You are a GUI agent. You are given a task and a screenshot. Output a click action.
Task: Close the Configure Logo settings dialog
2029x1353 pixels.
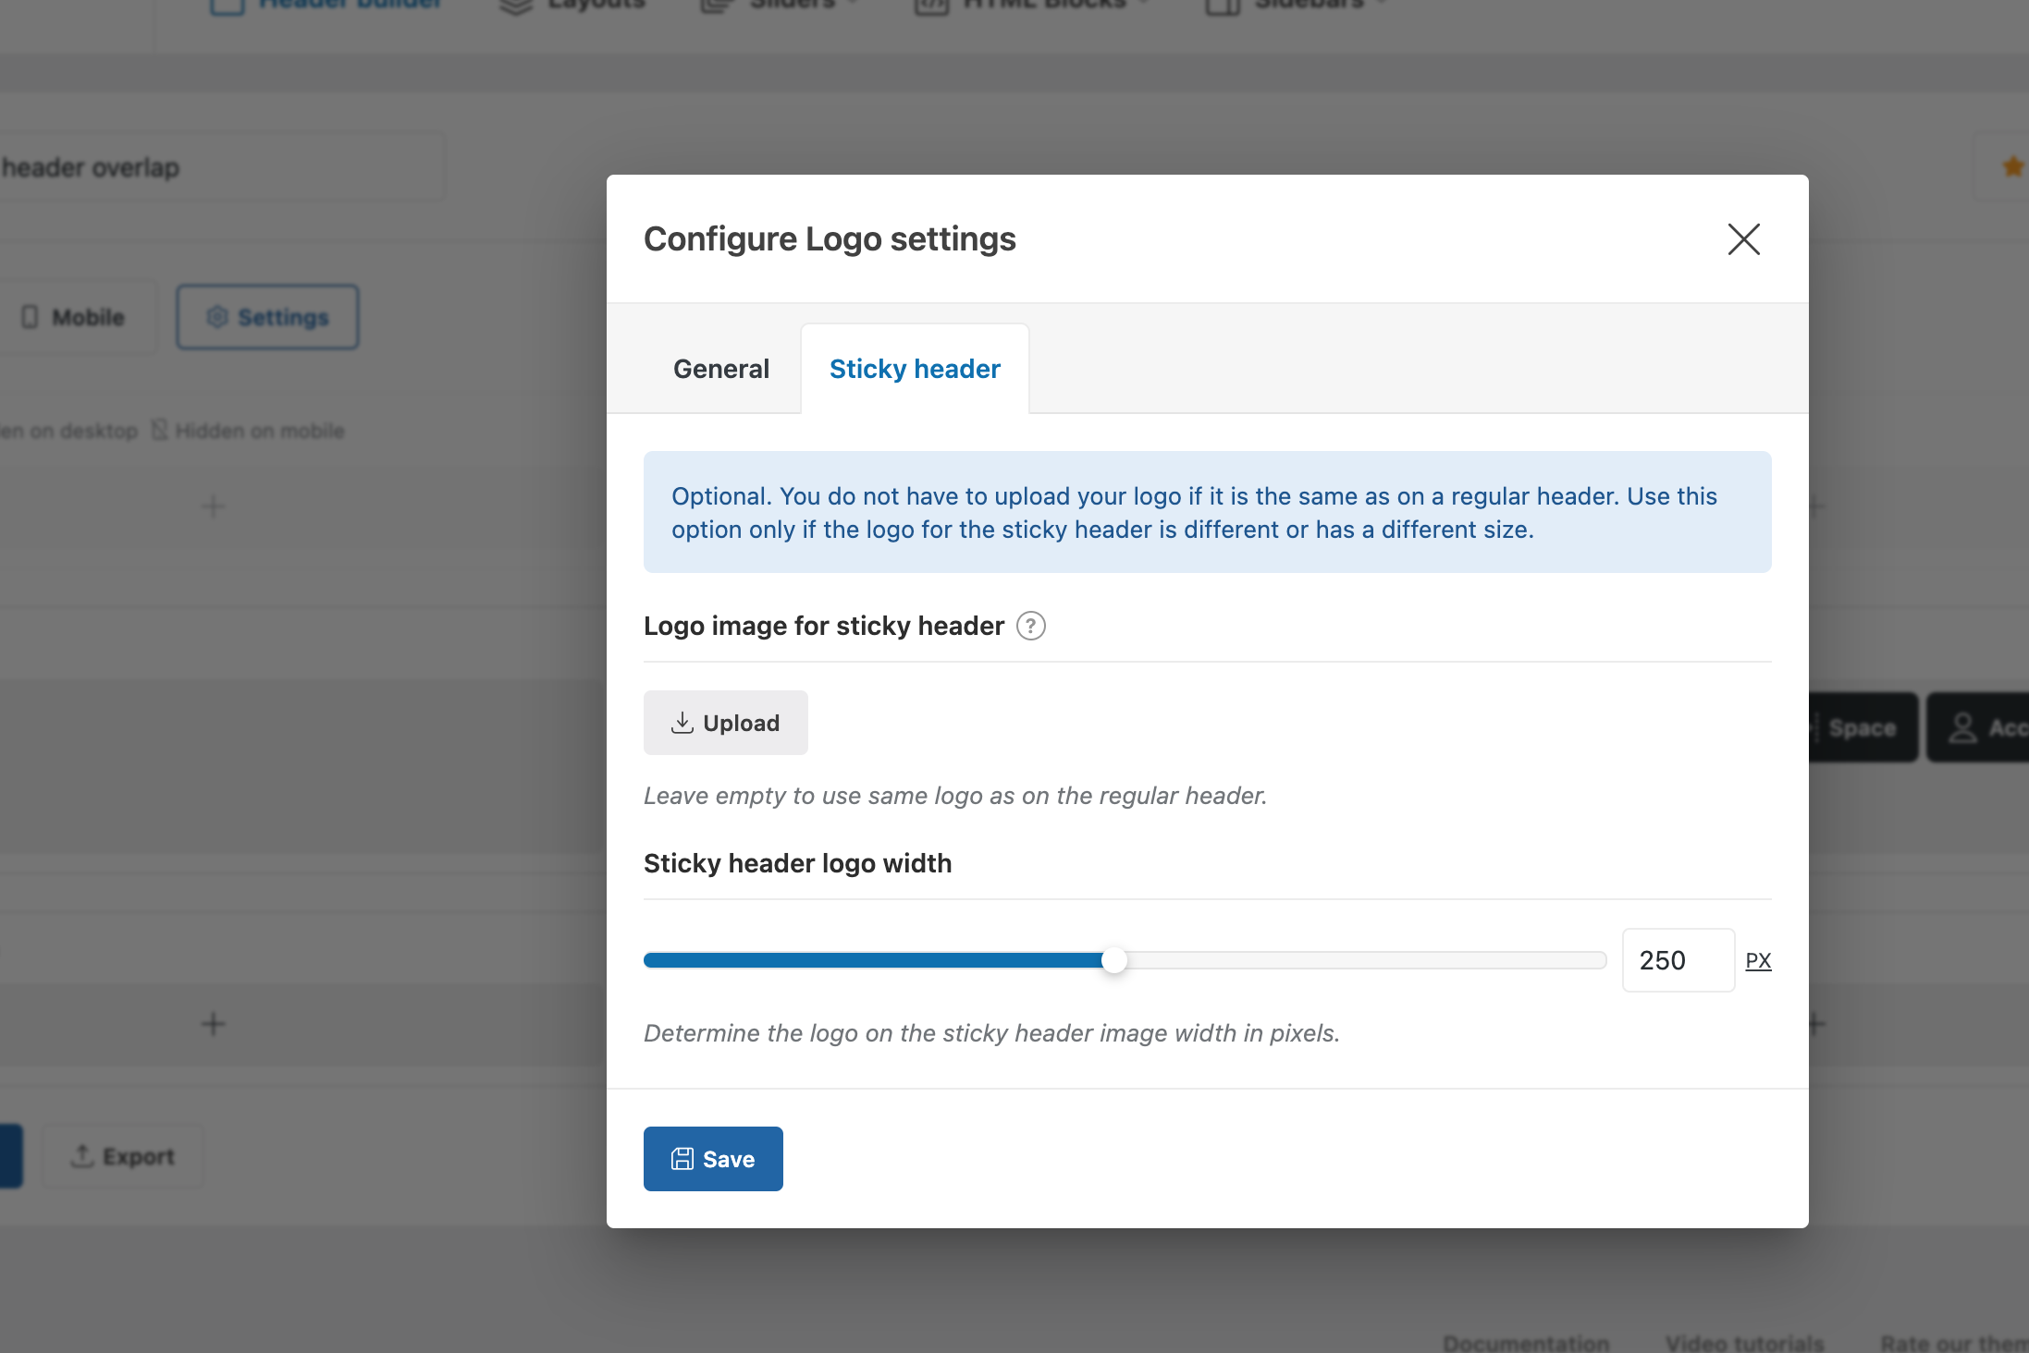click(x=1743, y=239)
